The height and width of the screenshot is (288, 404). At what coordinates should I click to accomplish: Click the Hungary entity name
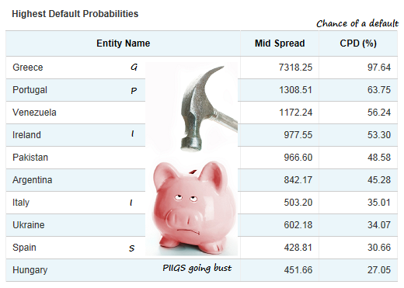[x=30, y=270]
